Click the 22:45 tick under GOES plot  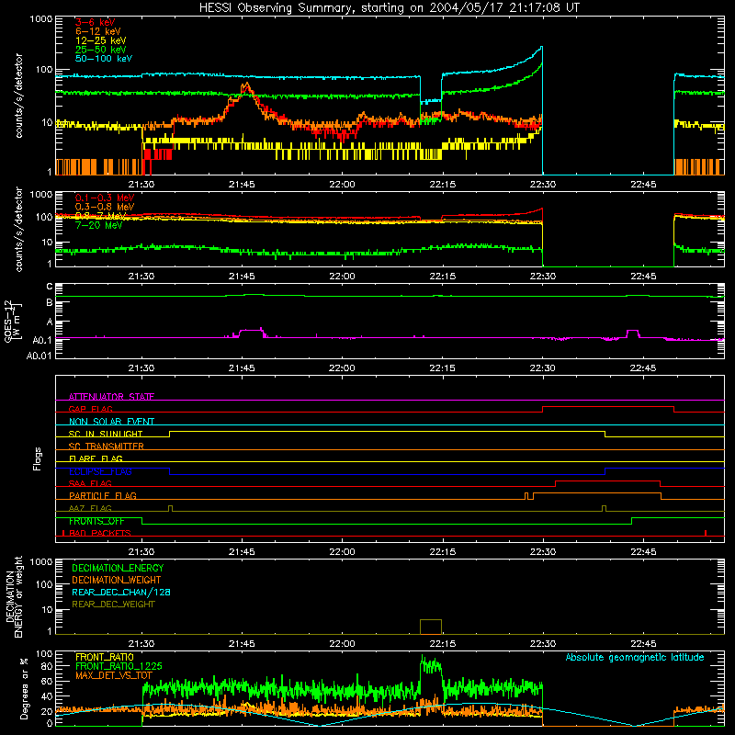click(x=643, y=368)
